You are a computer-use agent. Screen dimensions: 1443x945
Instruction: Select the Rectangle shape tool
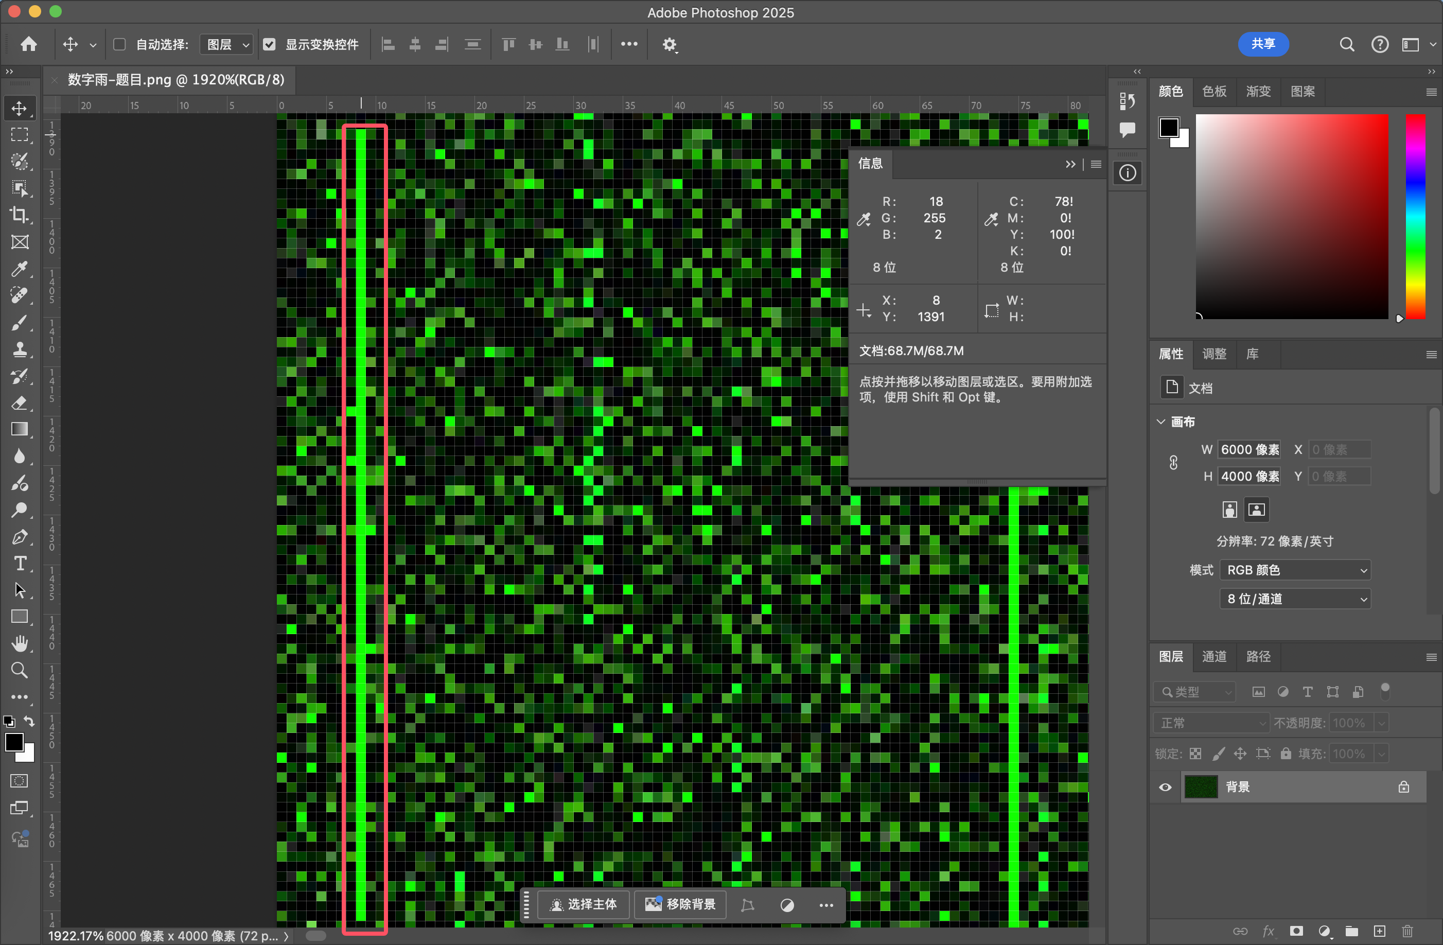coord(20,617)
